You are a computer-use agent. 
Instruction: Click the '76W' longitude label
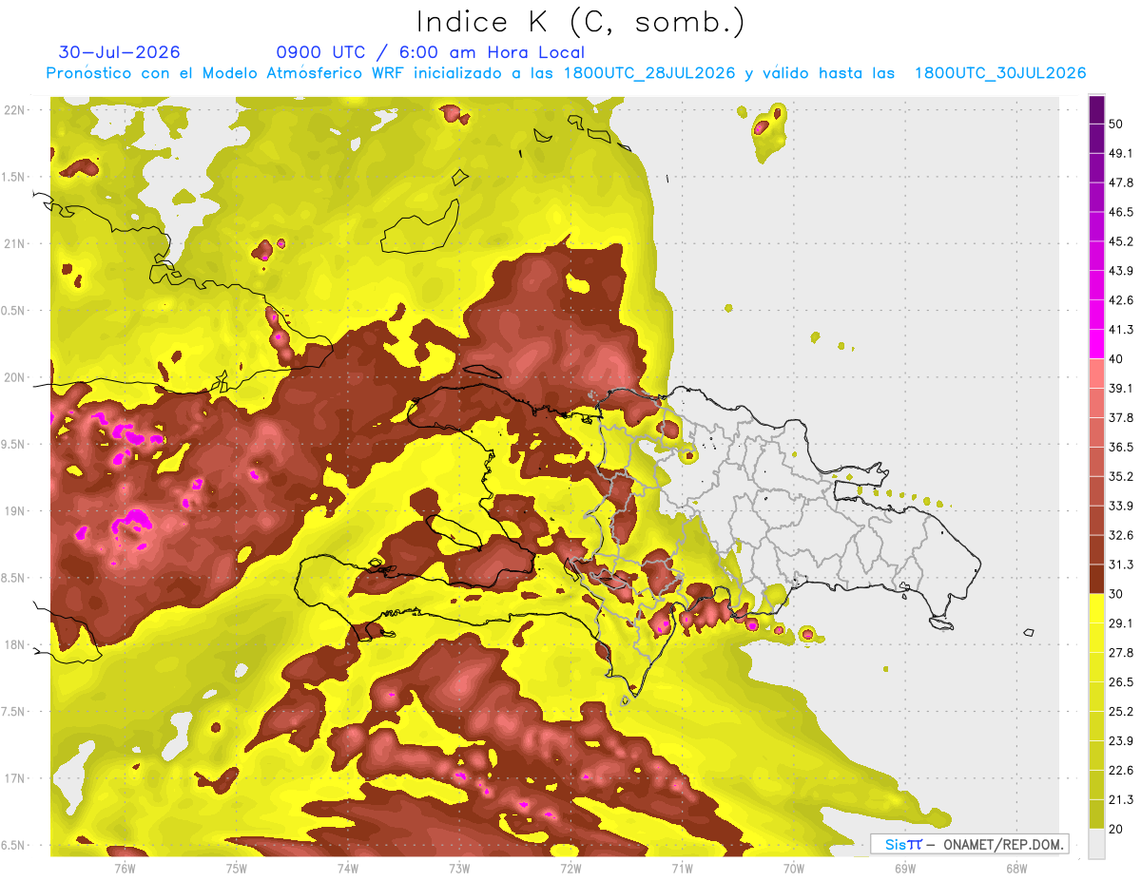125,869
